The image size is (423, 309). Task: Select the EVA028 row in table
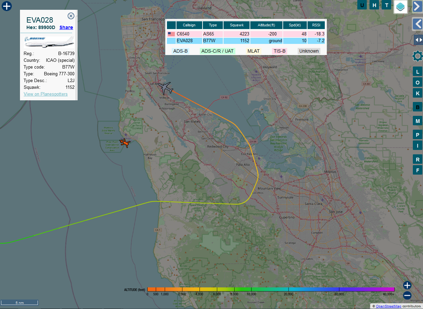(x=246, y=41)
